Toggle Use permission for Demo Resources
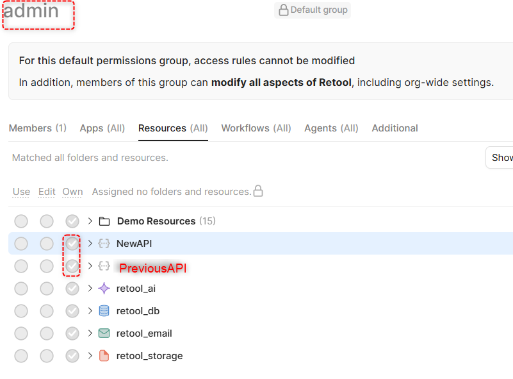Screen dimensions: 513x379 point(21,221)
